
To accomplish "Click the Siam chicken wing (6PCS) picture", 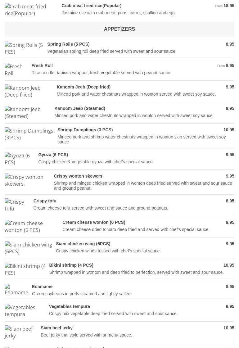I will (x=28, y=248).
